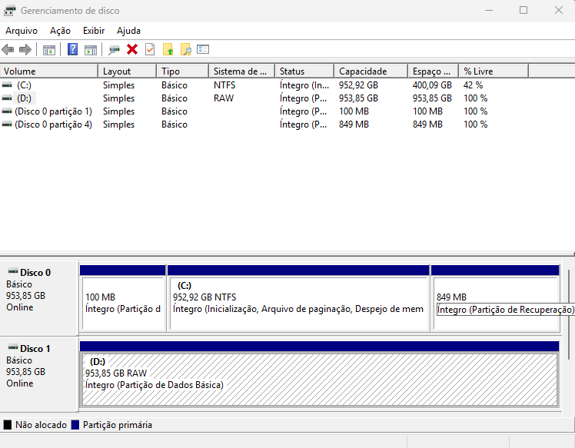Select the Disco 1 disk label
The height and width of the screenshot is (448, 575).
click(x=35, y=348)
